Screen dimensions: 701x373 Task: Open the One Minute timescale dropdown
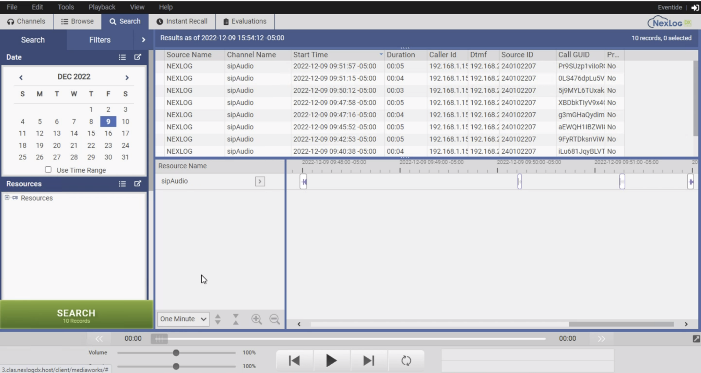(183, 319)
